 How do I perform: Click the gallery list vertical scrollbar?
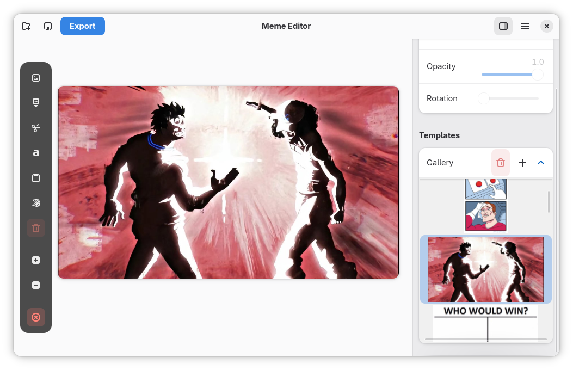click(x=549, y=202)
